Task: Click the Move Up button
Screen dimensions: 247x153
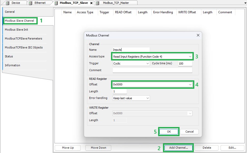Action: click(x=68, y=148)
